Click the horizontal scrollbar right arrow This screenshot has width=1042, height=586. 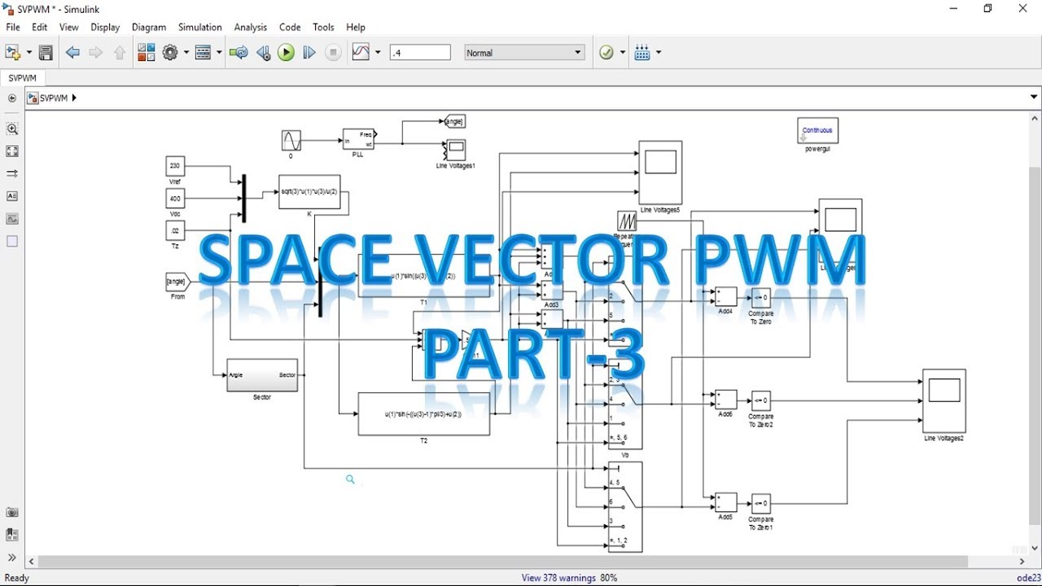[1022, 562]
